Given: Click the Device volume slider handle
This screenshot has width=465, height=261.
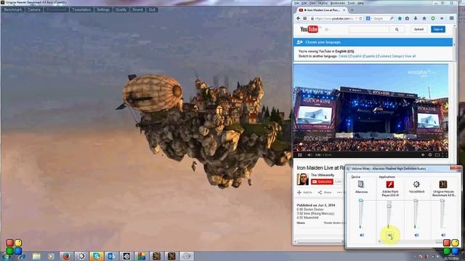Looking at the screenshot, I should pos(361,201).
